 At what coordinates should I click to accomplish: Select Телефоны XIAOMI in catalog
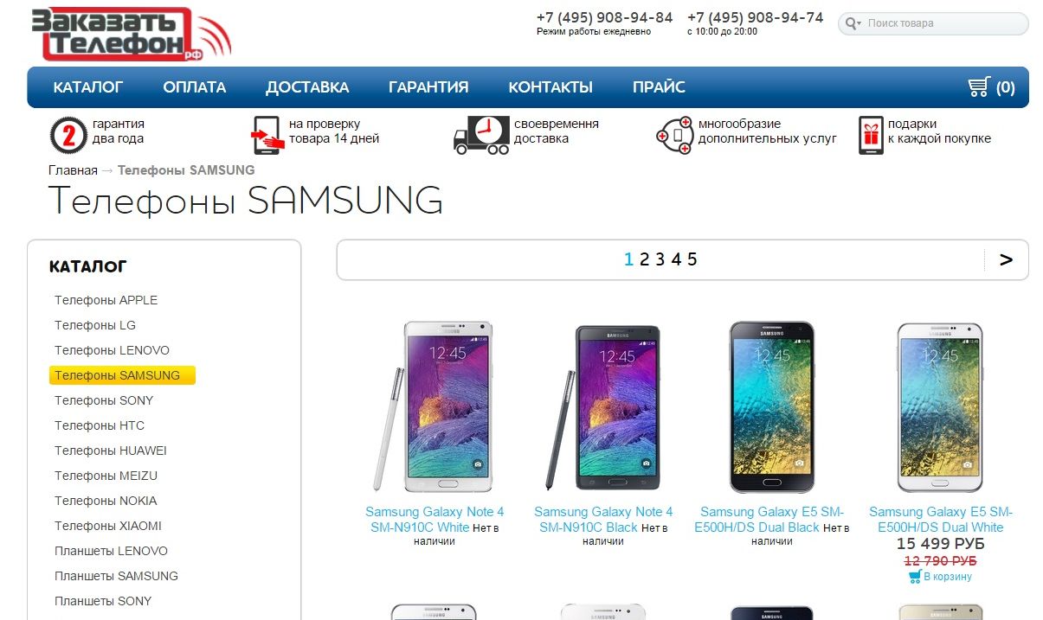pos(108,526)
